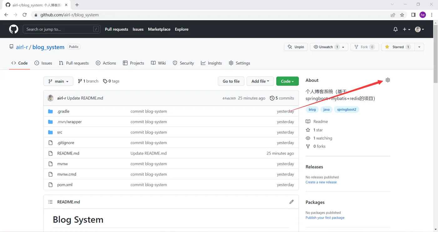Open the Insights tab
Viewport: 438px width, 232px height.
click(211, 63)
